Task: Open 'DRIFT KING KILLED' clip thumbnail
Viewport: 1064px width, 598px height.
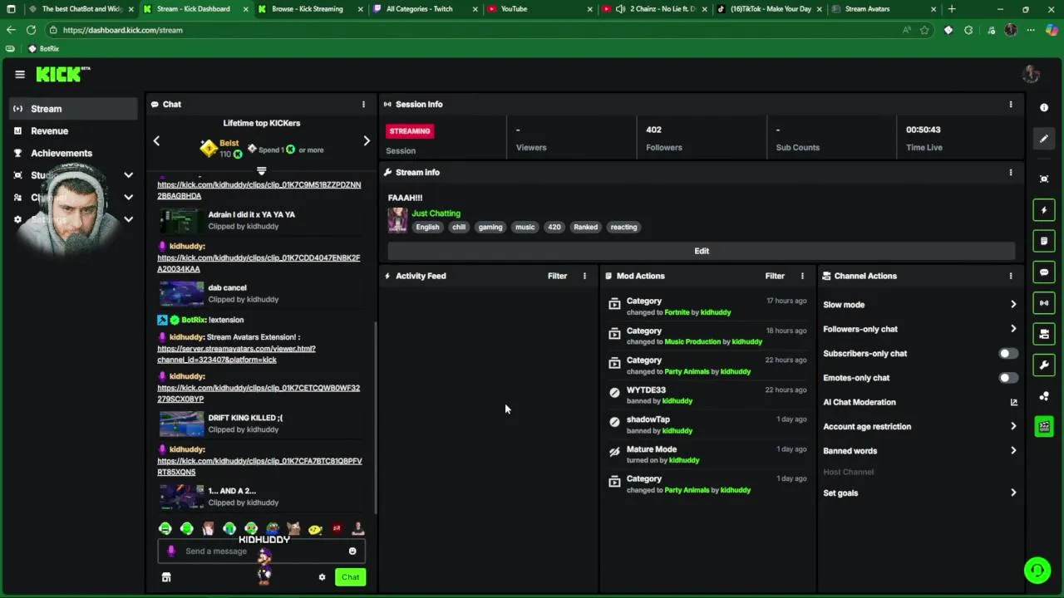Action: pos(181,424)
